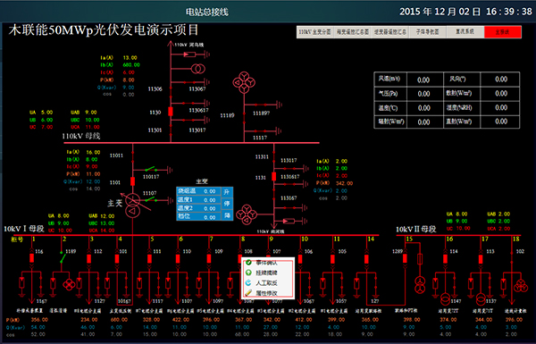Click the 温度1 value cell in the 主变 panel

209,200
